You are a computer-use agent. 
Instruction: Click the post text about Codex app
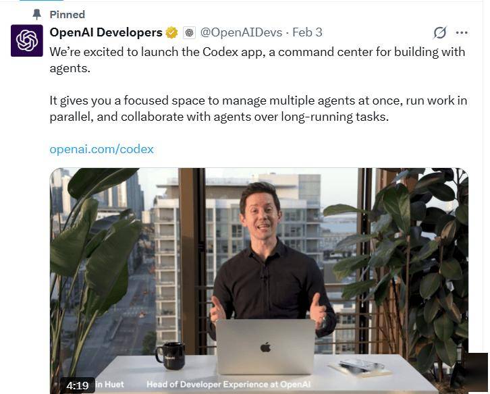(x=257, y=59)
